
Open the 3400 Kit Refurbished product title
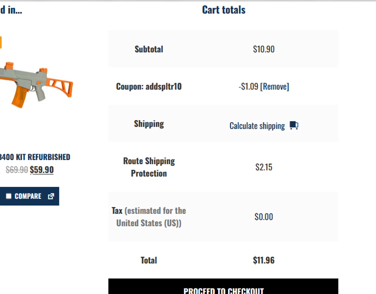coord(35,157)
